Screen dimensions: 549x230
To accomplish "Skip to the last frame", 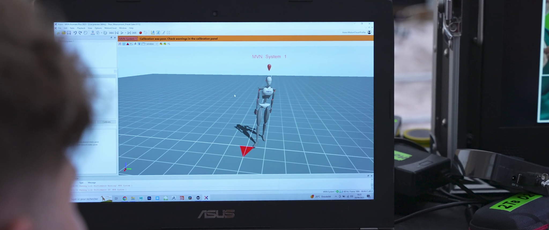I will pyautogui.click(x=134, y=33).
